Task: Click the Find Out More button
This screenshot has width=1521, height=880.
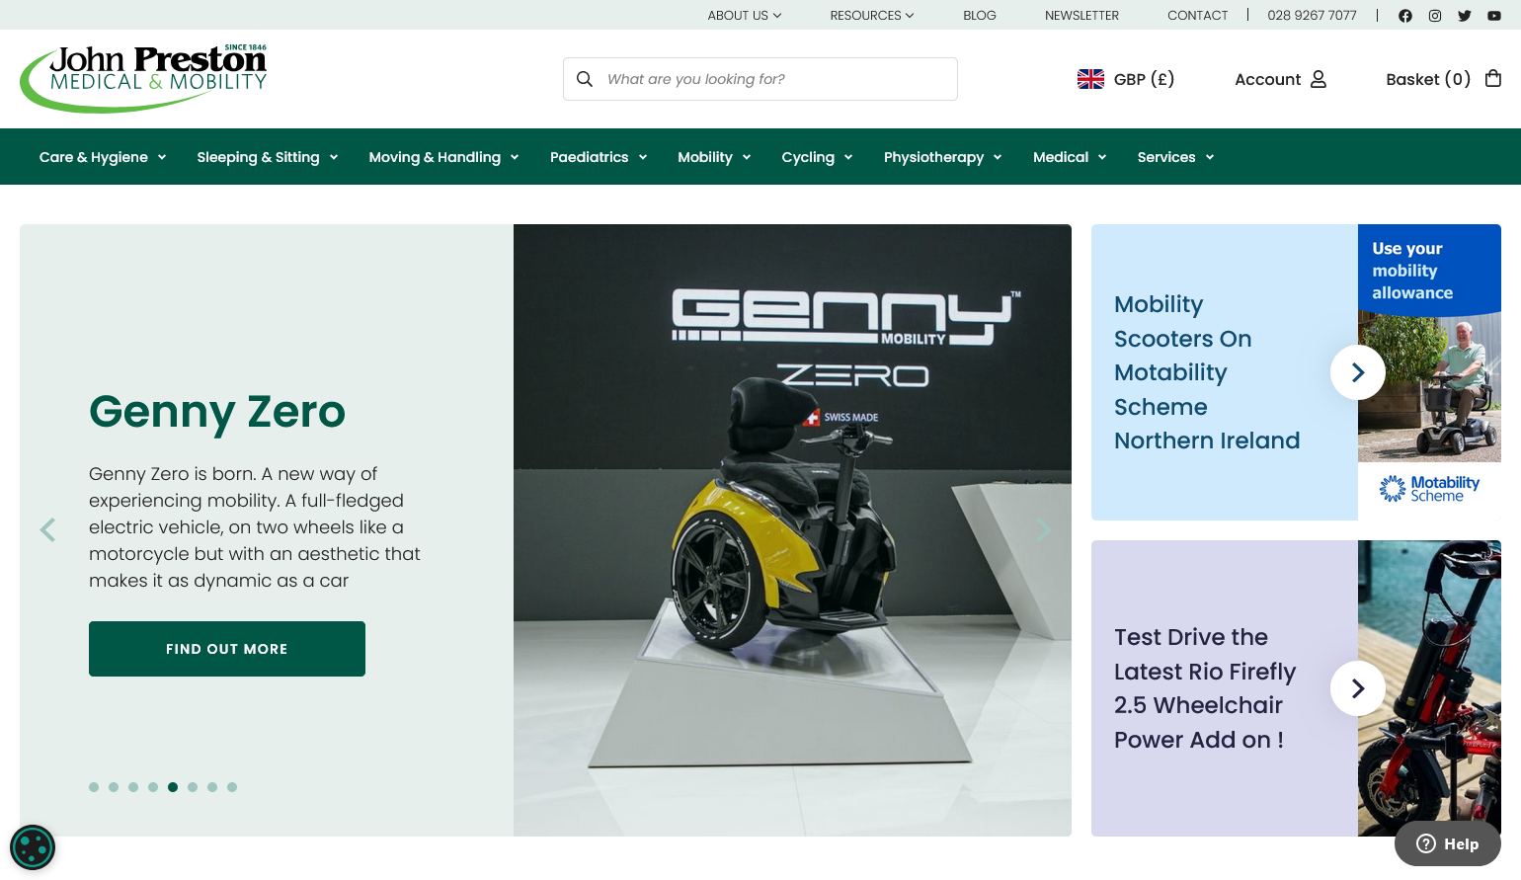Action: [x=227, y=649]
